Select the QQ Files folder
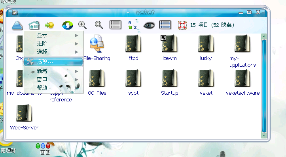 [97, 78]
